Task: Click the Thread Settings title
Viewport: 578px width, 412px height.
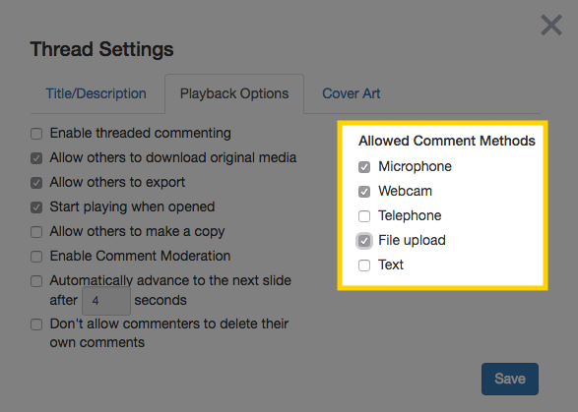Action: (x=101, y=49)
